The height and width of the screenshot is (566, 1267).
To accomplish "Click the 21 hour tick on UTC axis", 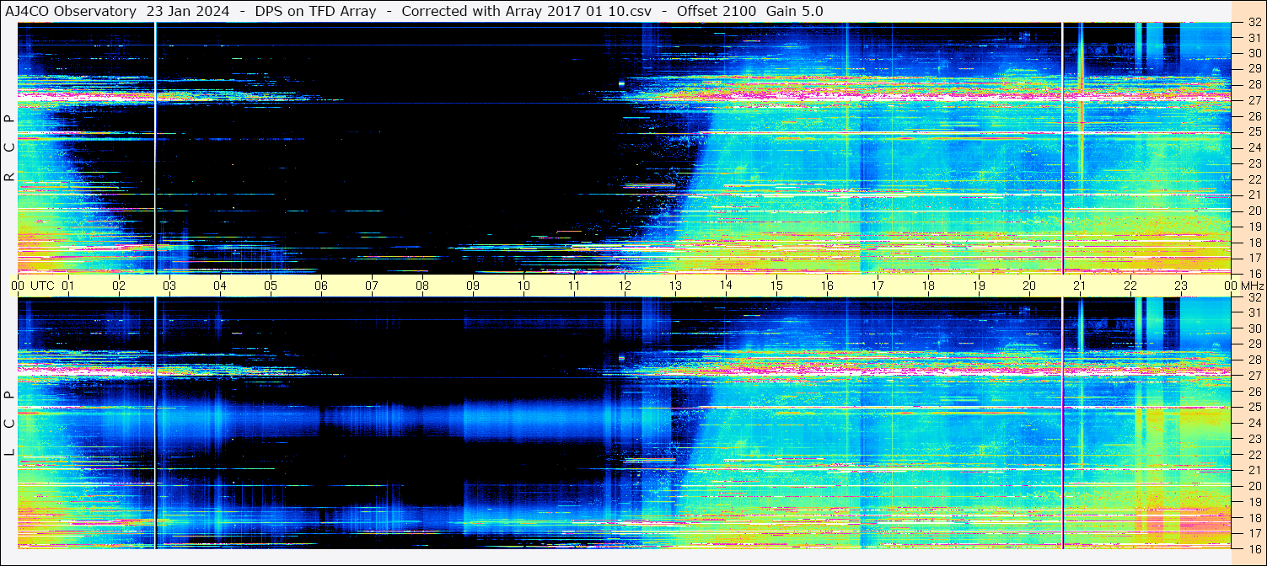I will pos(1079,286).
